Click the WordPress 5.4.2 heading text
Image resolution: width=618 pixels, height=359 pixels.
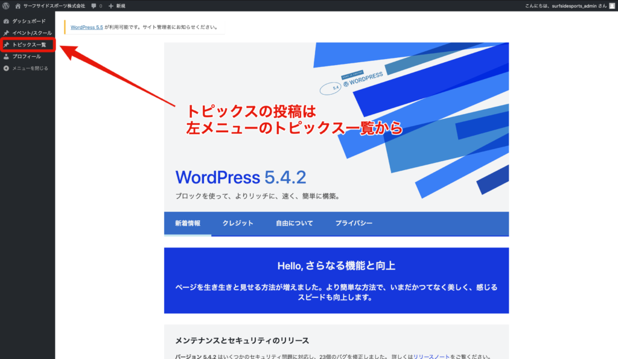pos(240,177)
